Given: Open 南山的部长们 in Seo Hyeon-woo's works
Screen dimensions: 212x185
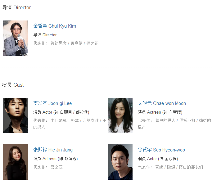Looking at the screenshot, I should 191,167.
